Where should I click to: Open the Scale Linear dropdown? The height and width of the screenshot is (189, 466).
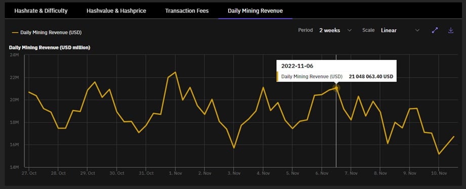pos(400,30)
